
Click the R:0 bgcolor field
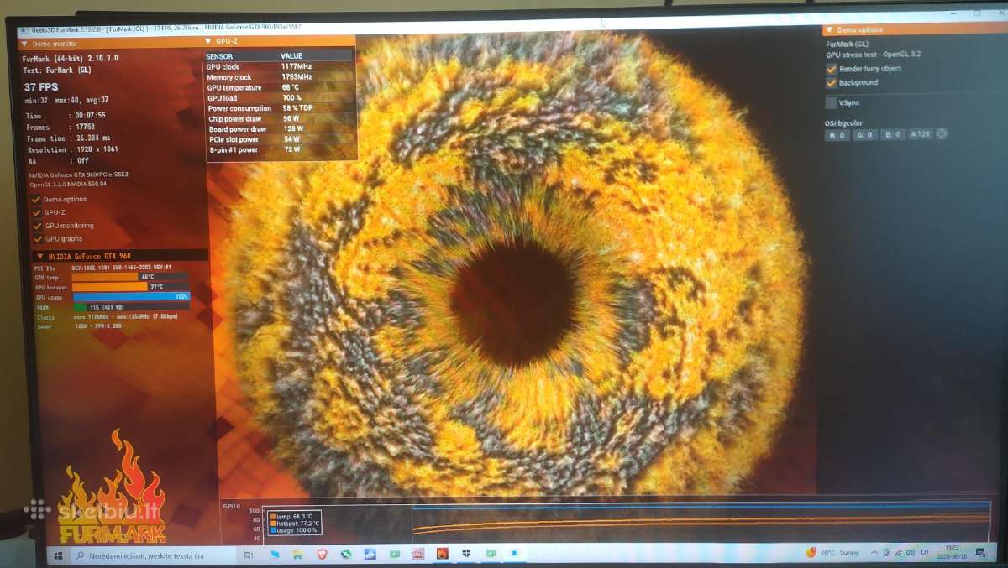pos(837,134)
